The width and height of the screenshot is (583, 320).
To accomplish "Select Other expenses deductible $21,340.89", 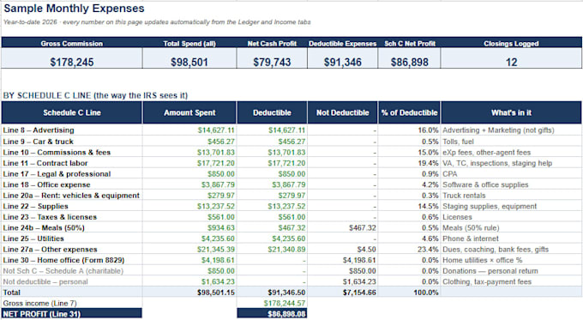I will [x=286, y=250].
